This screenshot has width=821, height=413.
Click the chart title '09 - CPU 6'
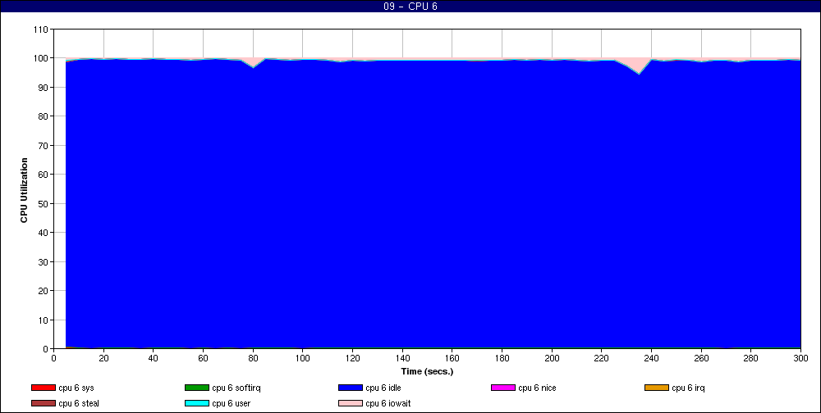point(410,7)
